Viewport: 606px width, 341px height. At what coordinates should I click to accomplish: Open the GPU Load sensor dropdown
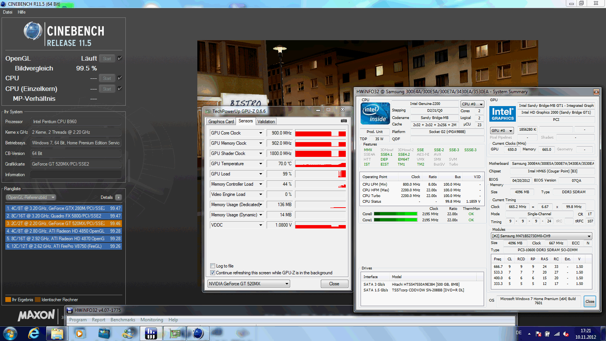(261, 174)
